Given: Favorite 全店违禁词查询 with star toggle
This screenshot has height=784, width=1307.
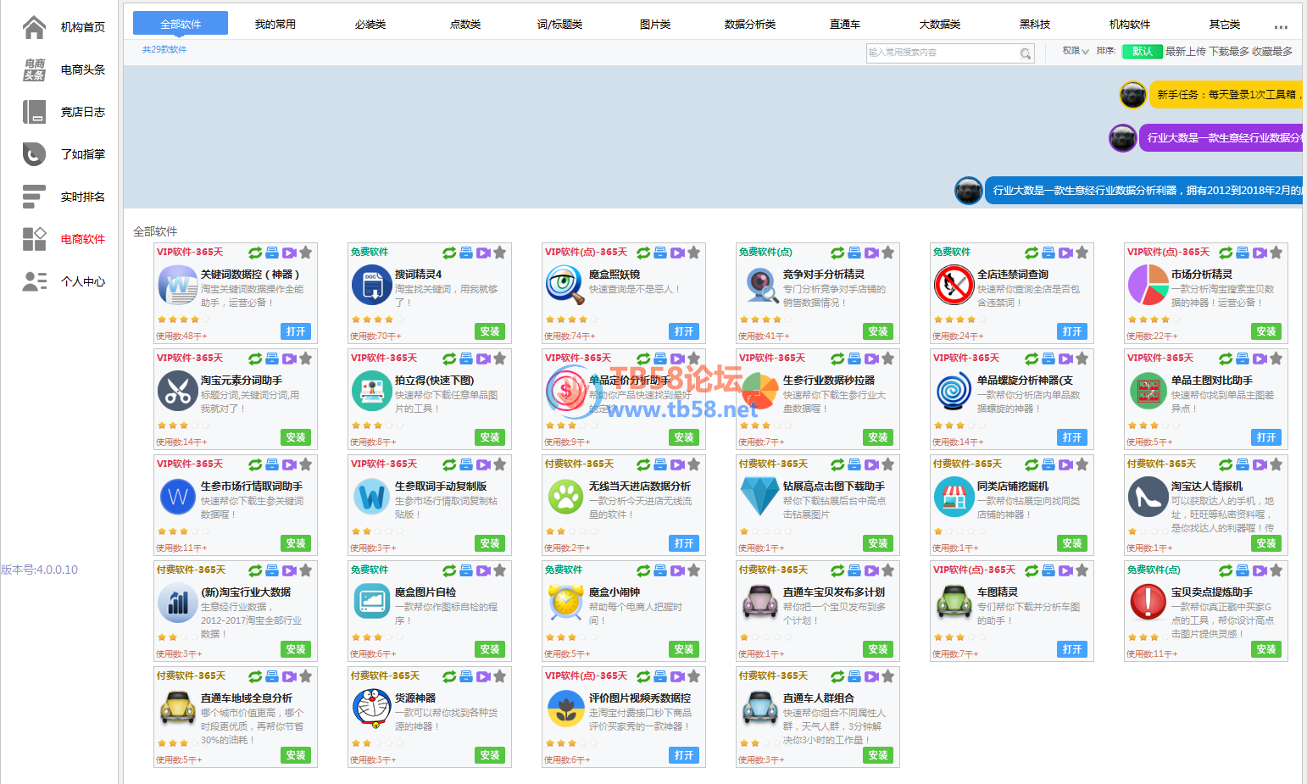Looking at the screenshot, I should pyautogui.click(x=1082, y=253).
